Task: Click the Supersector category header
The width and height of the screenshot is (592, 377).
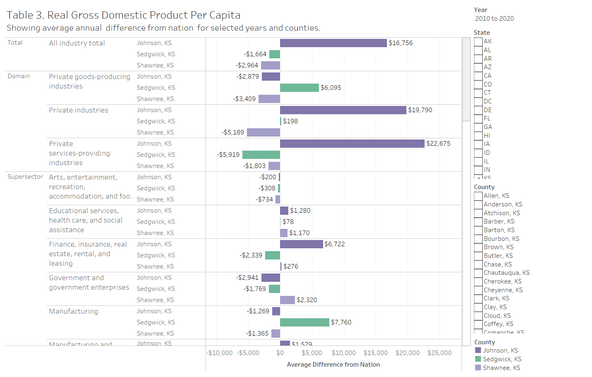Action: click(25, 177)
